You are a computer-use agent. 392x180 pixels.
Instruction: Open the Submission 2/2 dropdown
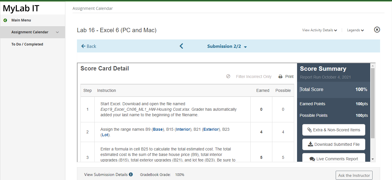point(227,46)
